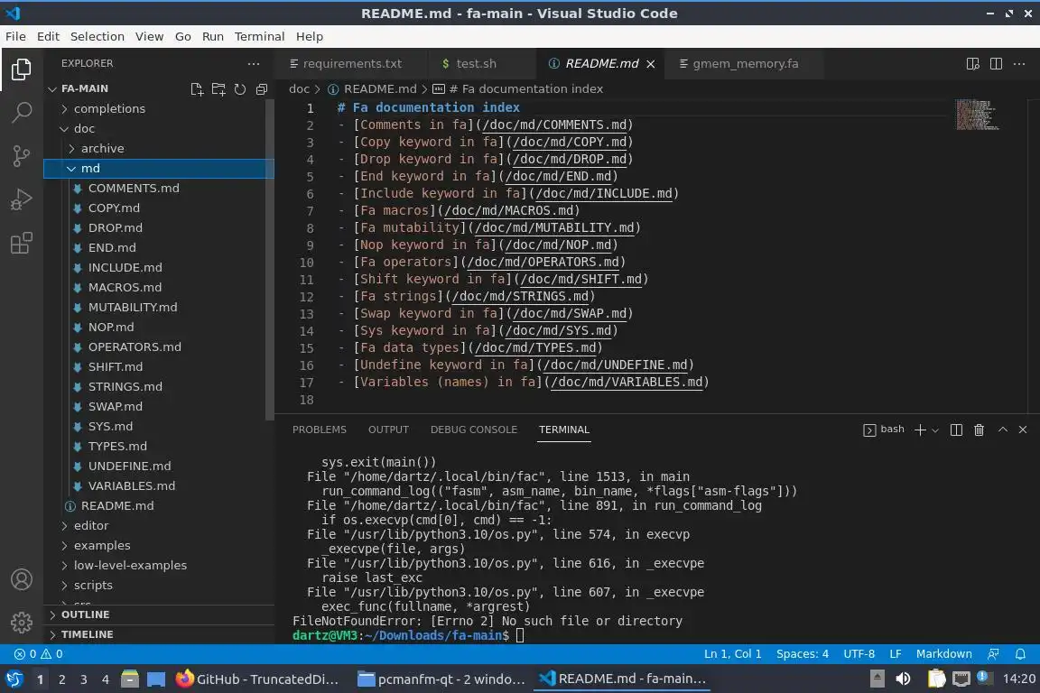Open the File menu

(x=15, y=36)
